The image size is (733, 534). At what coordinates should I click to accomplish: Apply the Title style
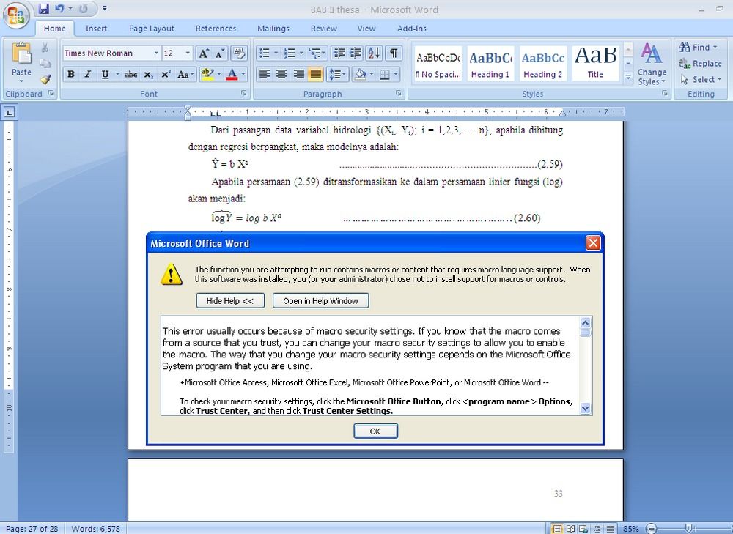[x=595, y=64]
